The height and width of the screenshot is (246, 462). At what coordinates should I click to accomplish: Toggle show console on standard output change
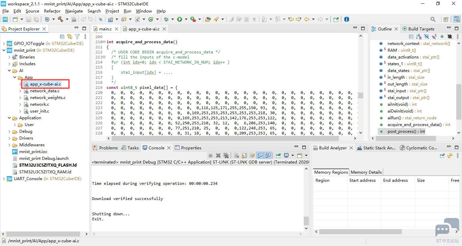260,155
